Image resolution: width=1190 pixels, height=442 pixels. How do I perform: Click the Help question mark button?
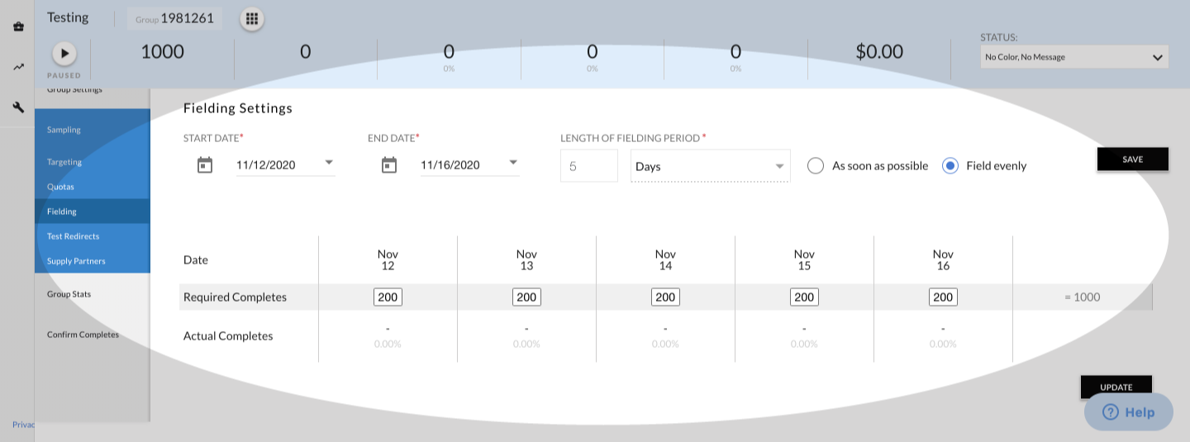point(1128,411)
